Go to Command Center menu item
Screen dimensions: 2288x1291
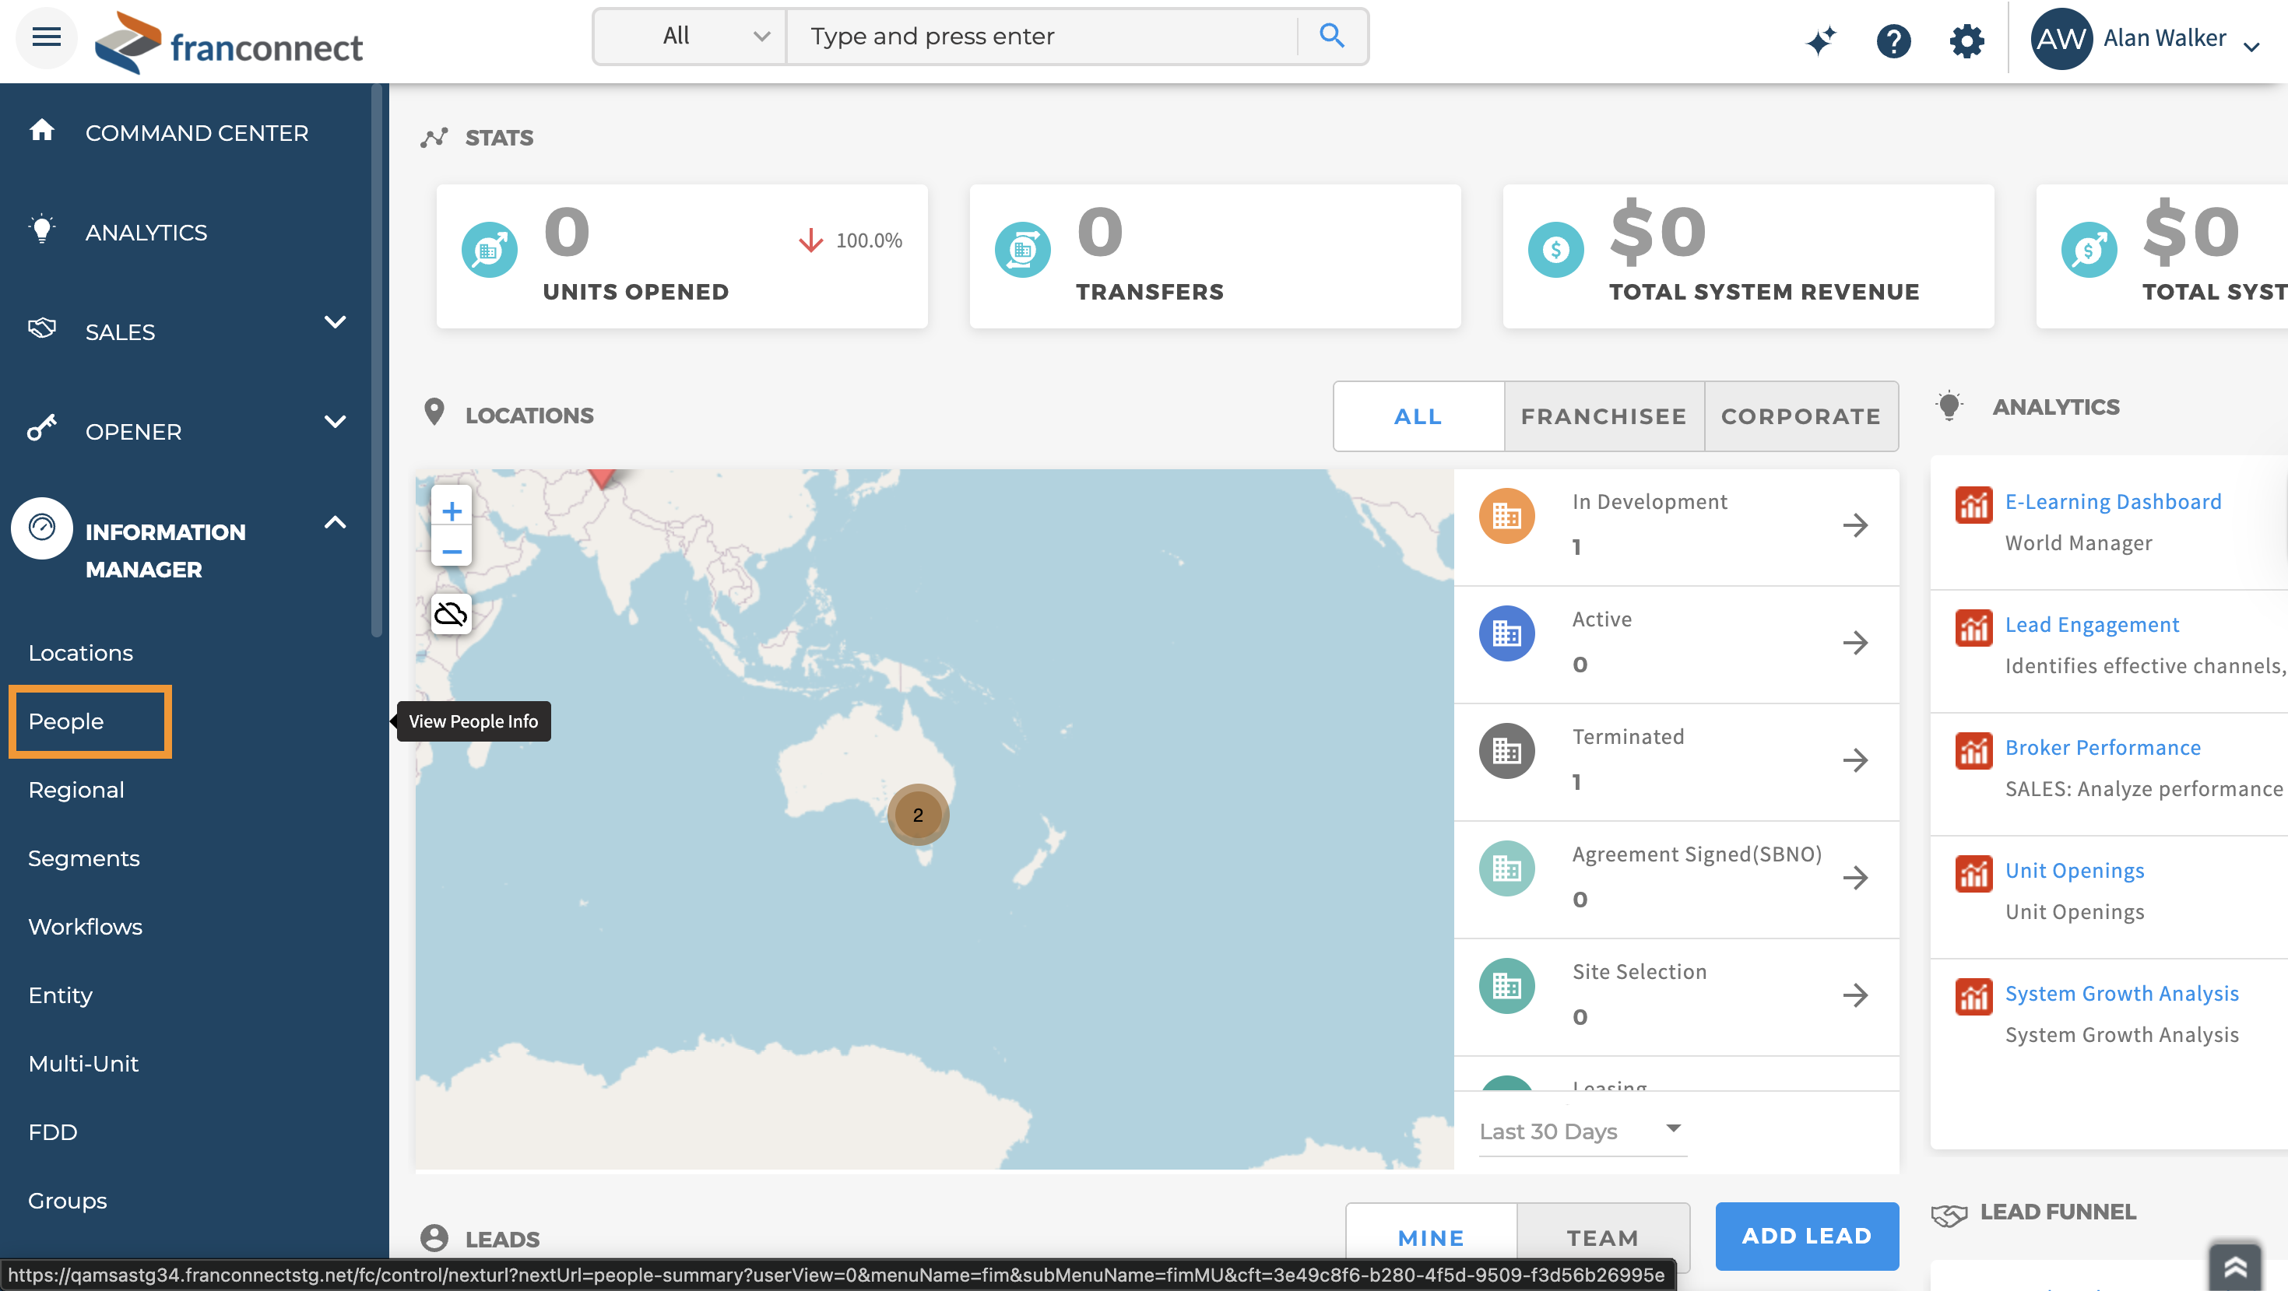tap(196, 133)
